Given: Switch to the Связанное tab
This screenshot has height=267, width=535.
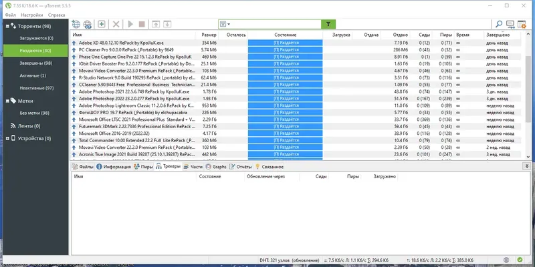Looking at the screenshot, I should 270,166.
